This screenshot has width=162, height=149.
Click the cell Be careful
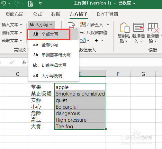click(80, 106)
